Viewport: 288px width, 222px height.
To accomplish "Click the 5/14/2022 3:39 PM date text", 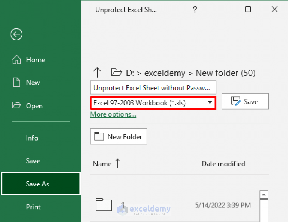I will coord(223,205).
